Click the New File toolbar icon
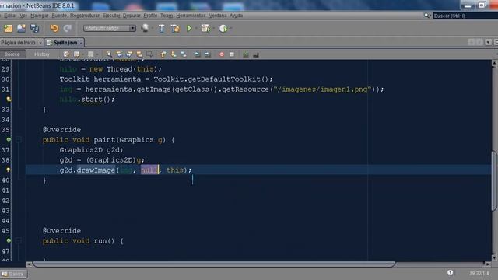The height and width of the screenshot is (280, 498). pyautogui.click(x=8, y=29)
